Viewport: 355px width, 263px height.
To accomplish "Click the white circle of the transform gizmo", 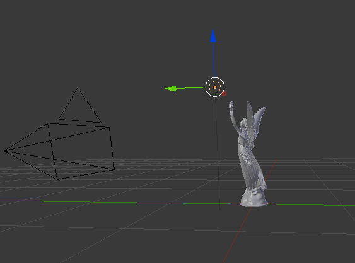I will click(x=215, y=87).
